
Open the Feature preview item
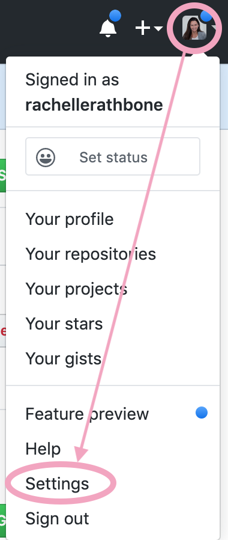coord(113,414)
